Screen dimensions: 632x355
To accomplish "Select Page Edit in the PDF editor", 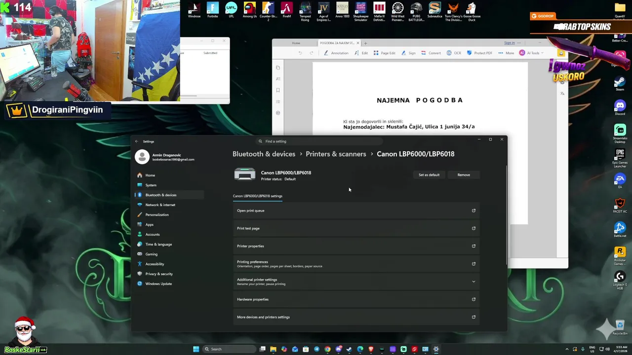I will pyautogui.click(x=384, y=53).
